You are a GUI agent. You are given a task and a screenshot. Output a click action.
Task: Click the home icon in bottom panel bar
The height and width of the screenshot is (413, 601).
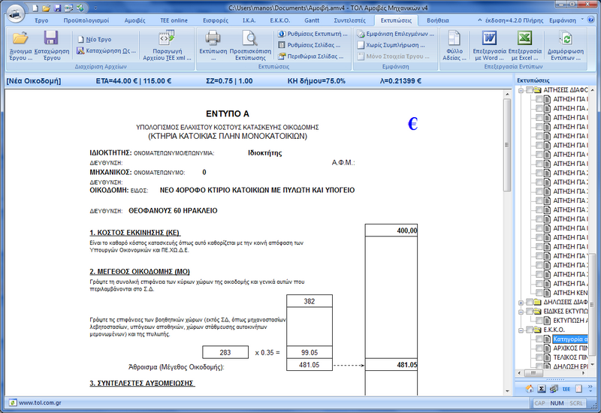pos(528,388)
